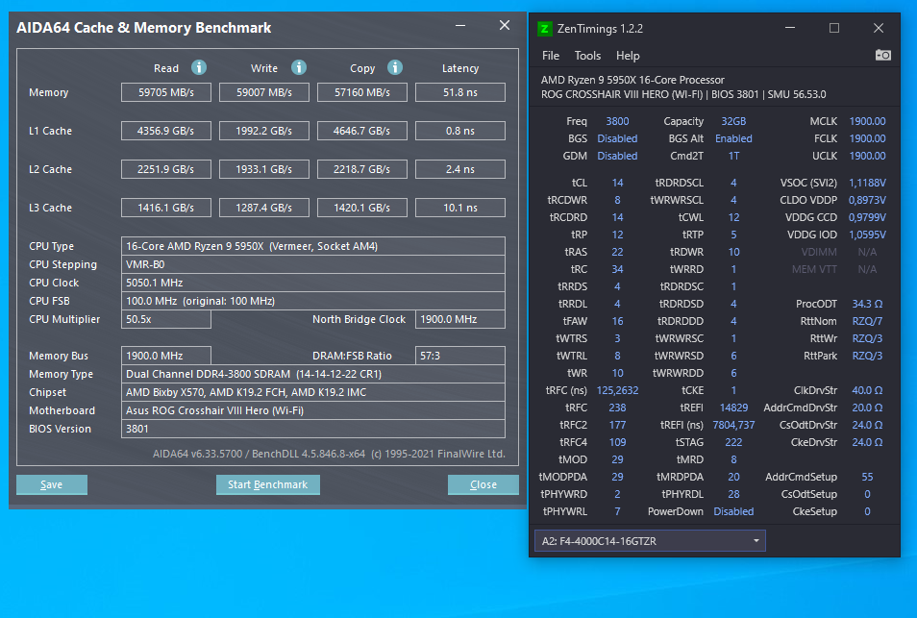Screen dimensions: 917x618
Task: Select the Memory Write value 59007 MB/s
Action: (x=264, y=92)
